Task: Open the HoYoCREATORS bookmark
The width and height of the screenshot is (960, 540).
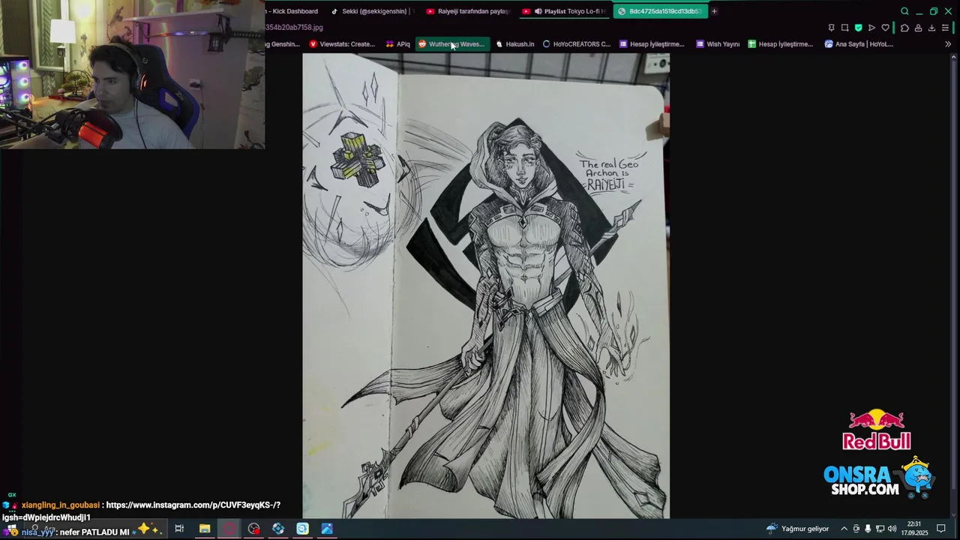Action: (577, 44)
